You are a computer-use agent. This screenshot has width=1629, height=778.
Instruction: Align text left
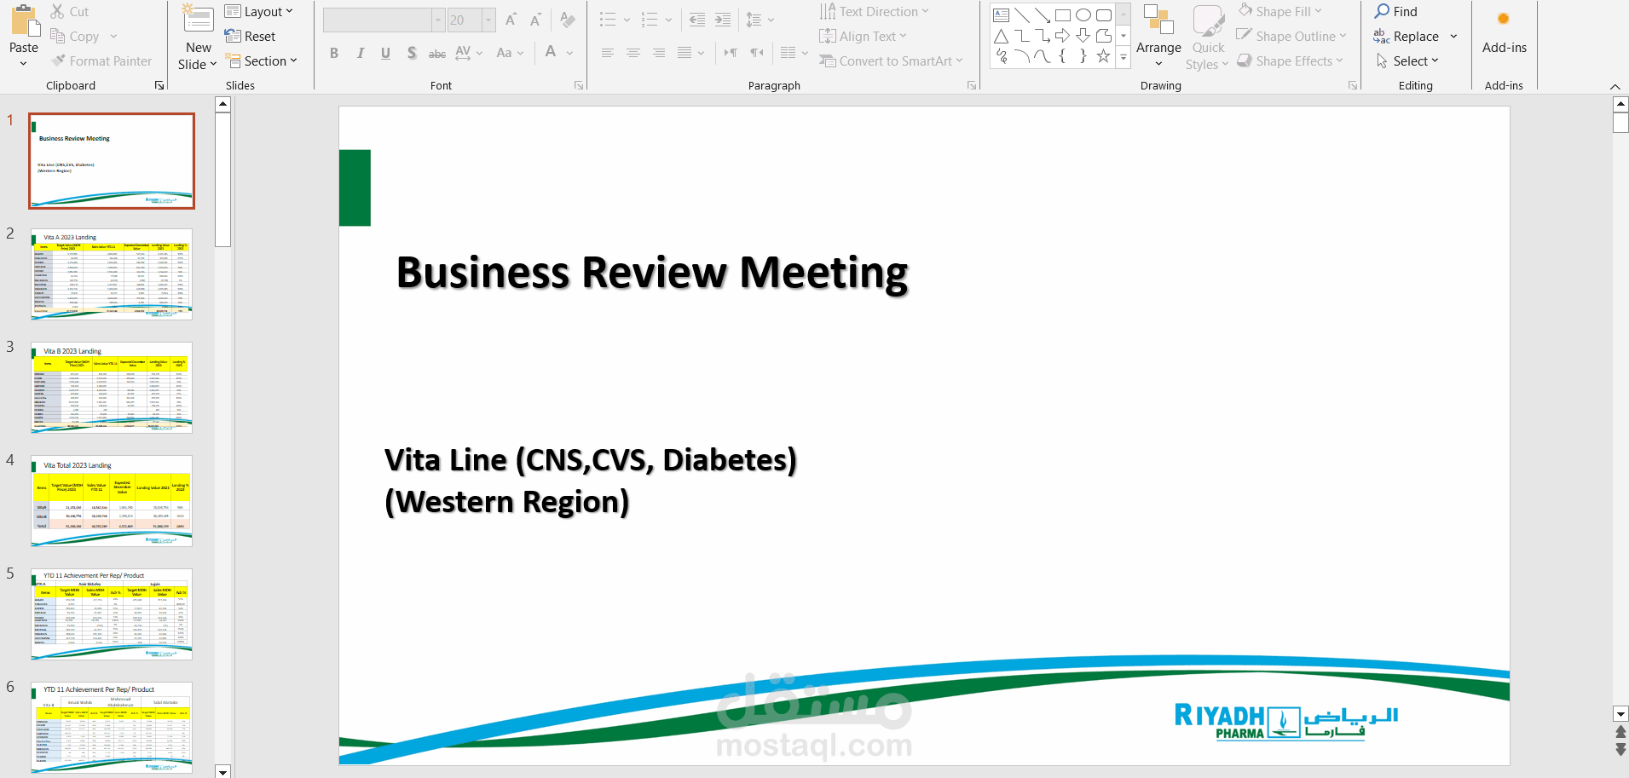(x=608, y=53)
